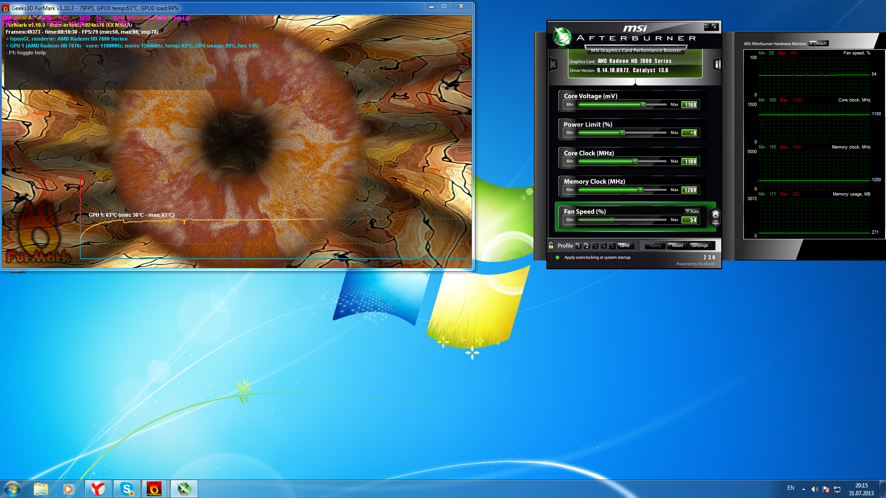Screen dimensions: 886x498
Task: Switch to MSI Afterburner taskbar button
Action: click(x=184, y=489)
